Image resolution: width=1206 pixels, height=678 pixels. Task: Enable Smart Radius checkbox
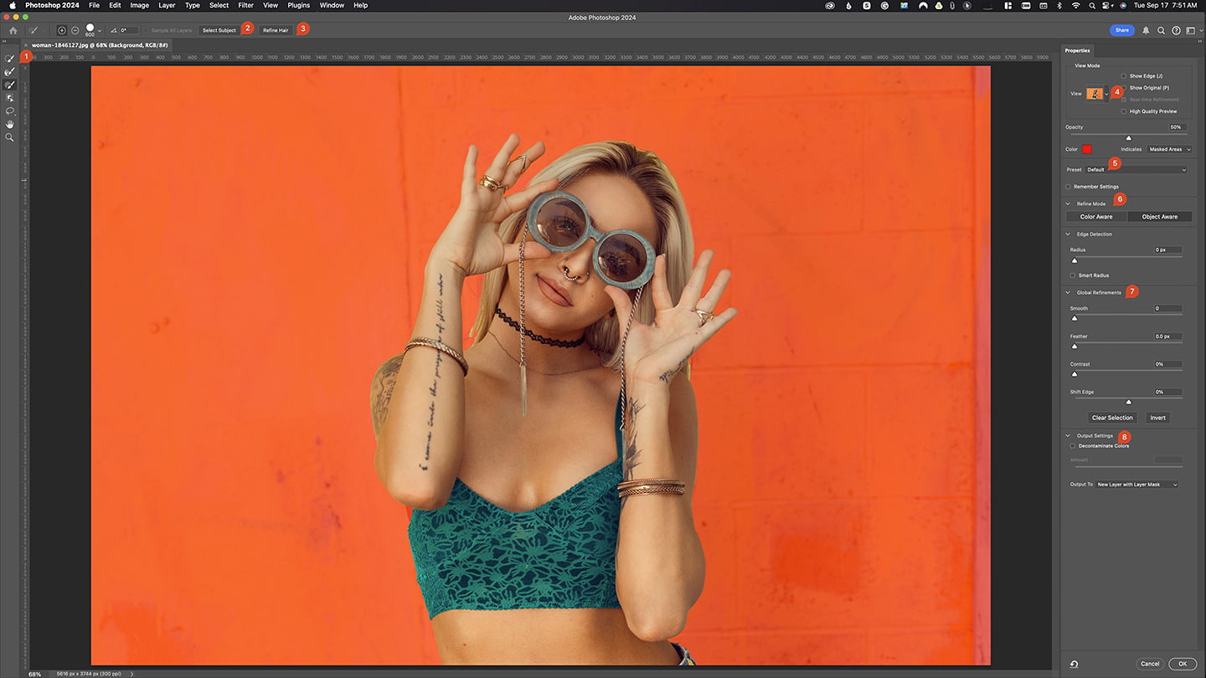(x=1073, y=275)
